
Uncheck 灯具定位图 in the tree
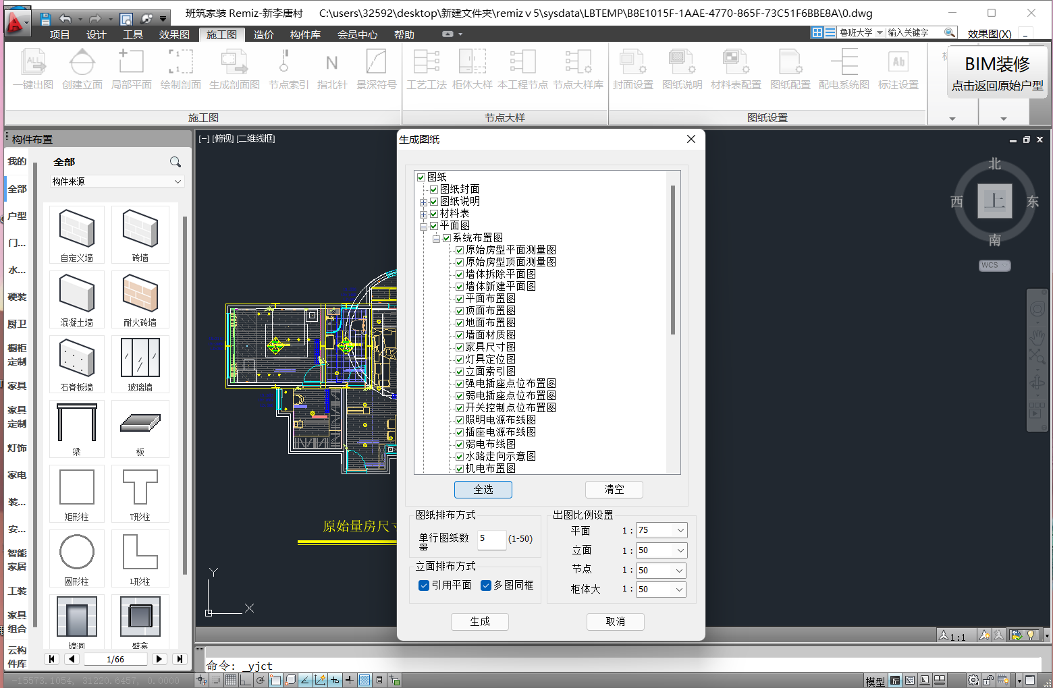[459, 360]
